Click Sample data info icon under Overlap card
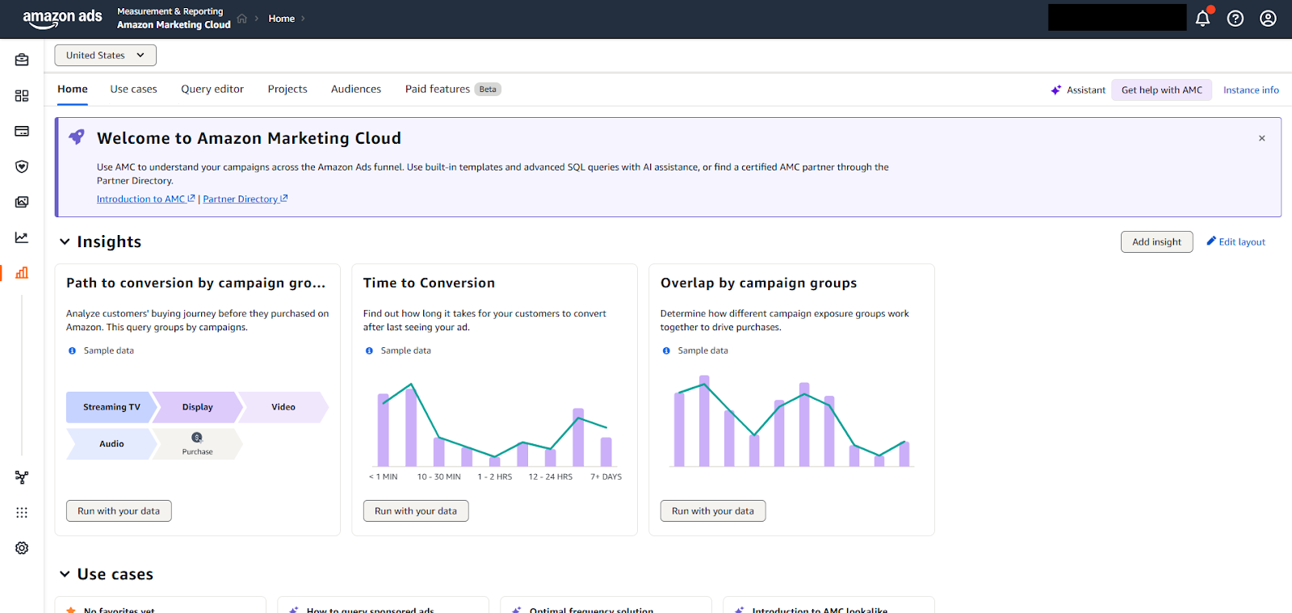 [x=666, y=351]
